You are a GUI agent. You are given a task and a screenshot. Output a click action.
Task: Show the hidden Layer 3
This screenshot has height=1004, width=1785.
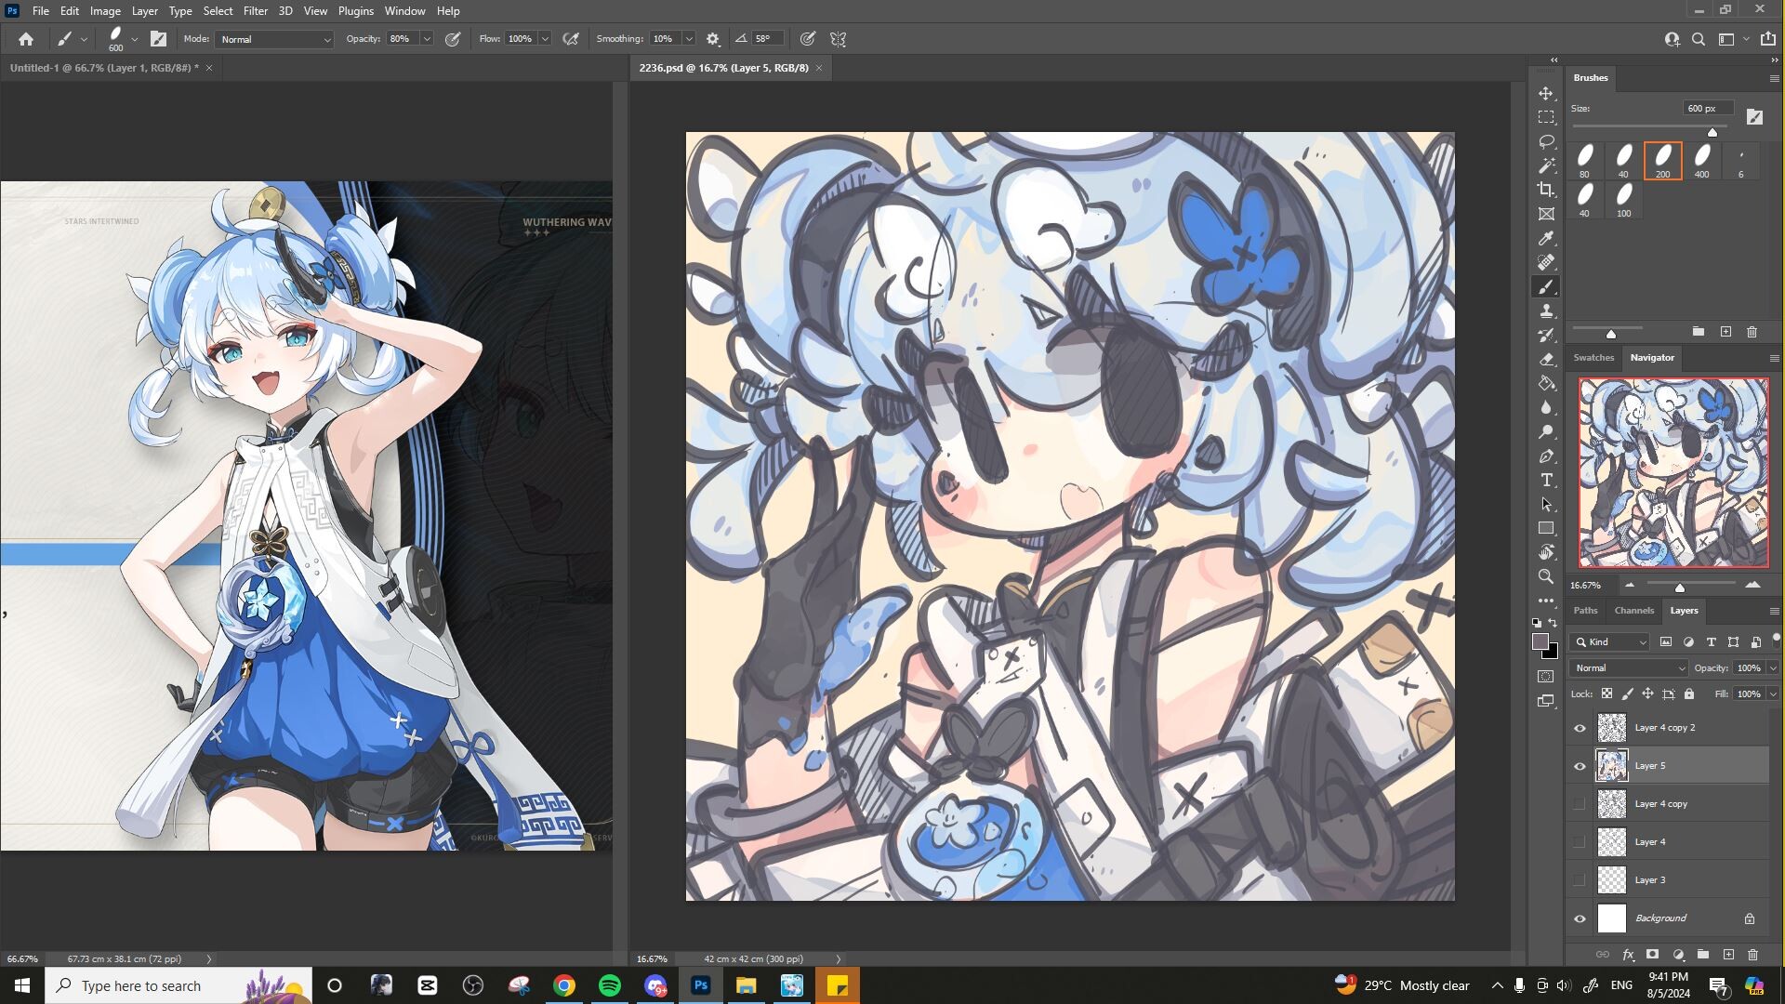coord(1580,880)
